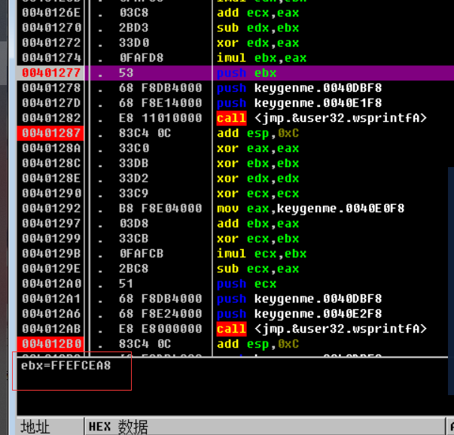Image resolution: width=454 pixels, height=435 pixels.
Task: Click the "HEX 数据" column header
Action: pos(118,427)
